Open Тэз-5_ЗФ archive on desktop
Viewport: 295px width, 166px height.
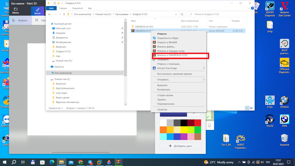point(226,140)
